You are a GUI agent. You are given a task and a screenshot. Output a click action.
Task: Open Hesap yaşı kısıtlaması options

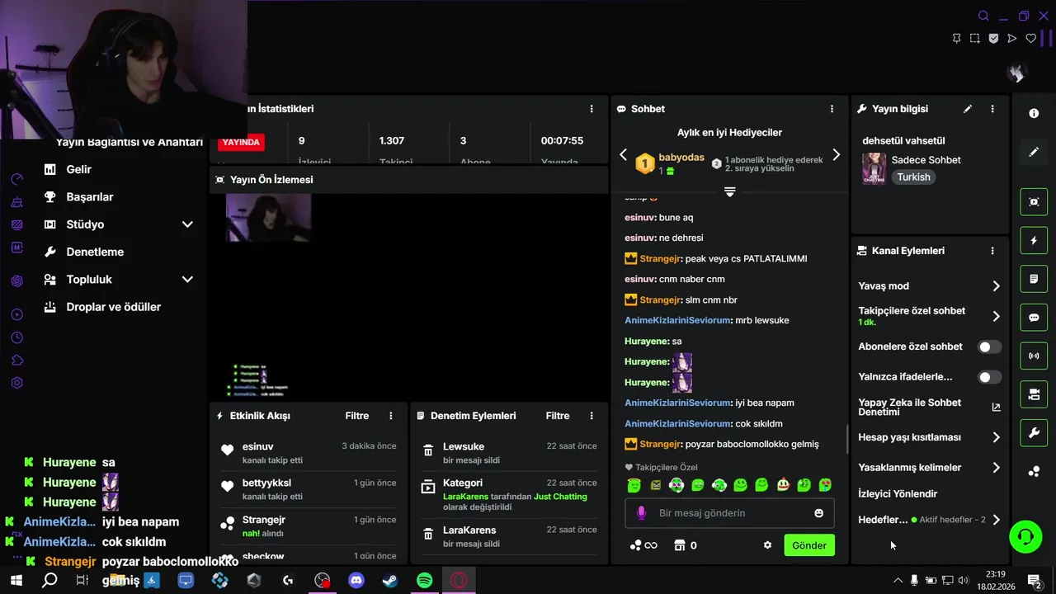[x=996, y=437]
